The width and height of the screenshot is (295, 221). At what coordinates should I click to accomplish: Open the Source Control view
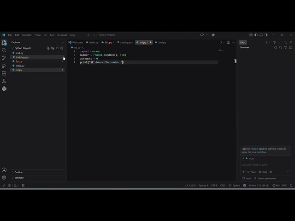(4, 58)
